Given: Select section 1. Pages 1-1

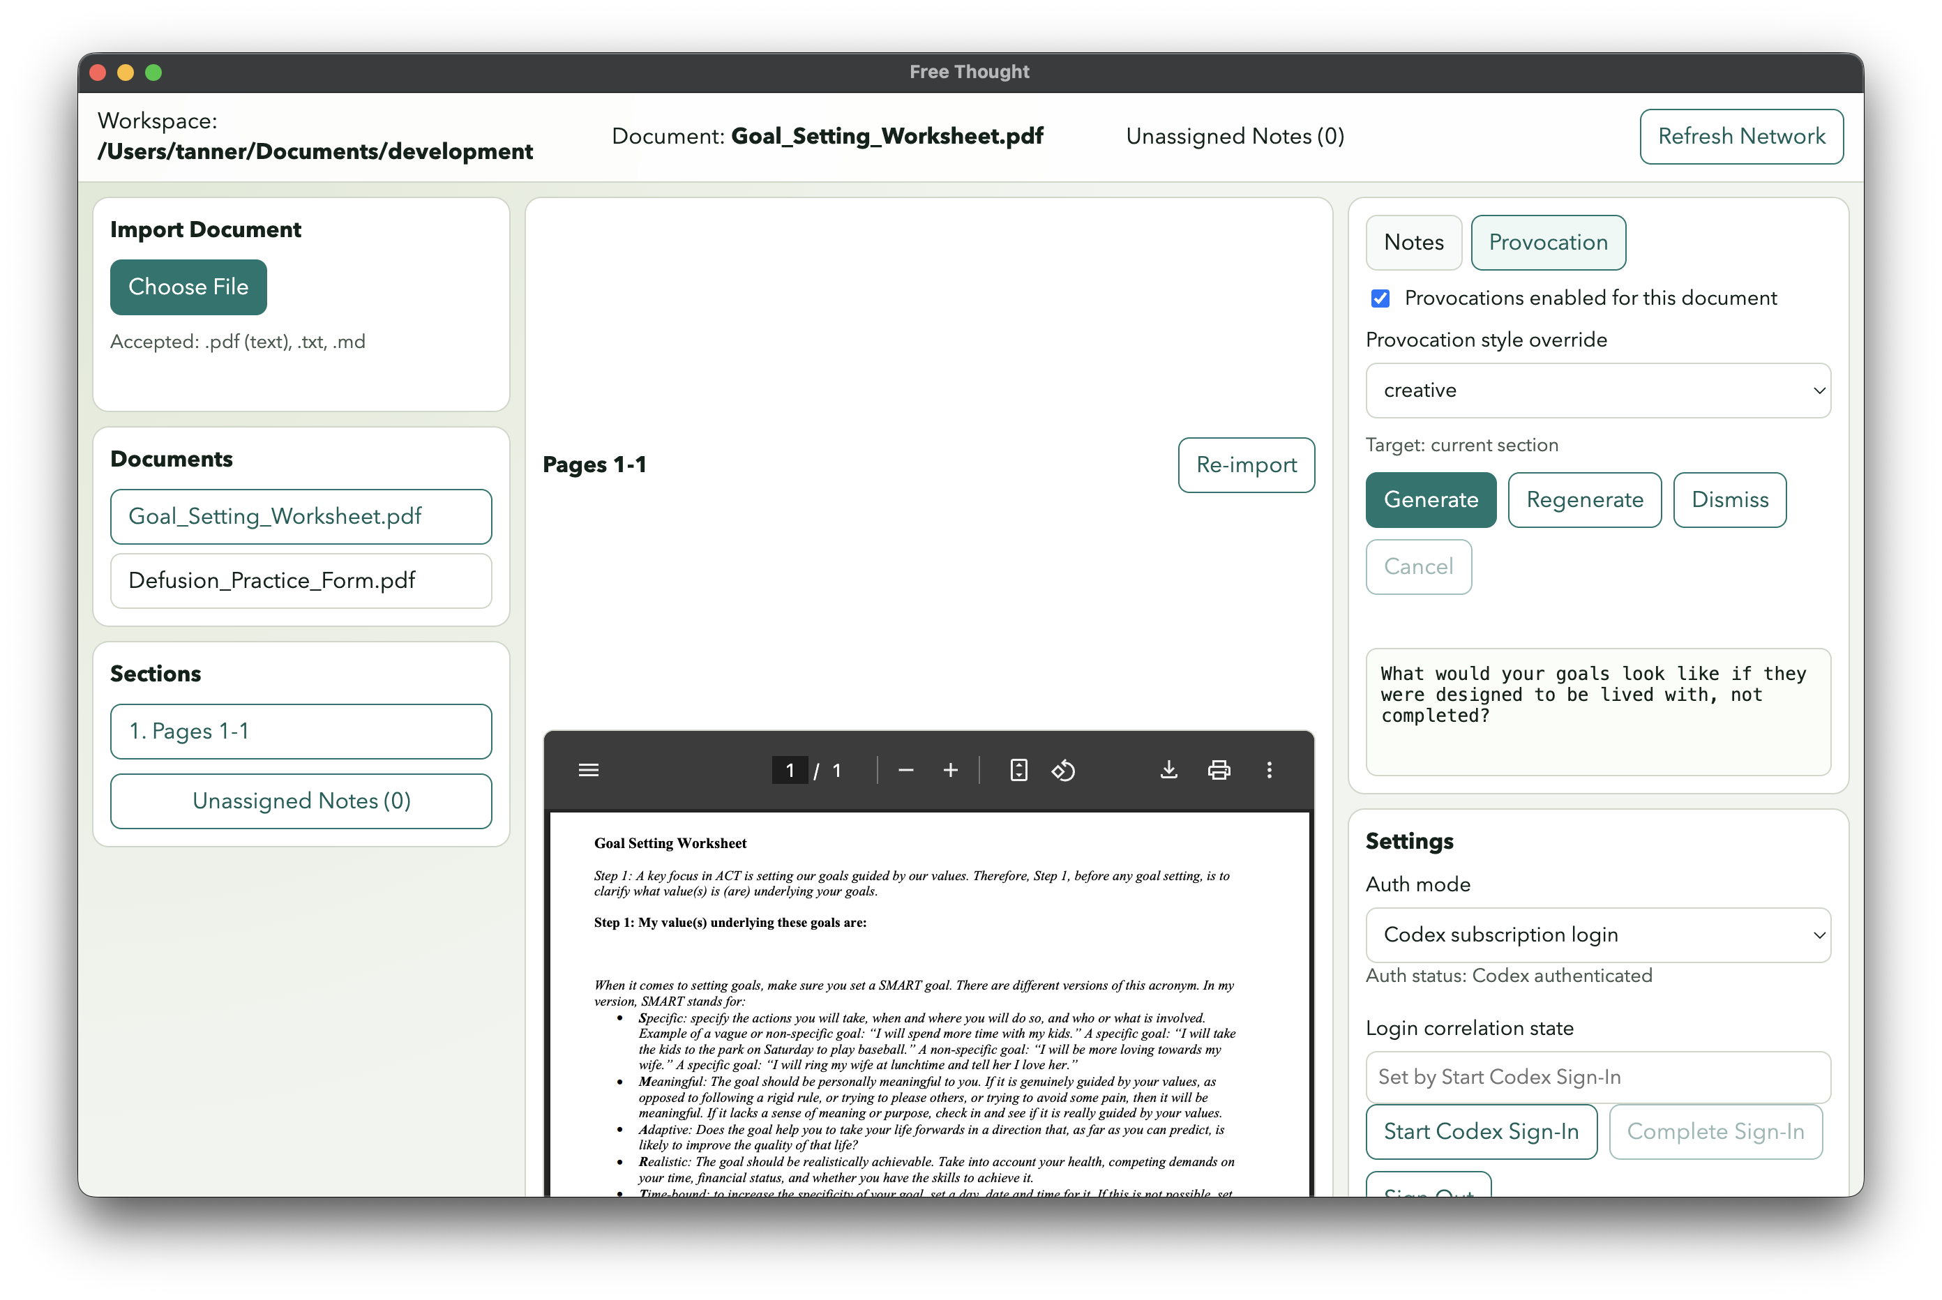Looking at the screenshot, I should (300, 730).
